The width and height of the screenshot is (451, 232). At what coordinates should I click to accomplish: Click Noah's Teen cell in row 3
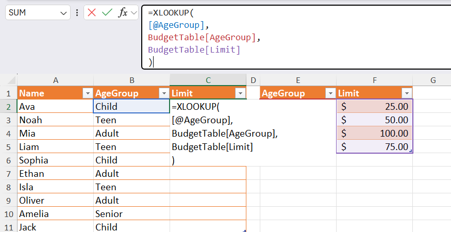[x=132, y=120]
